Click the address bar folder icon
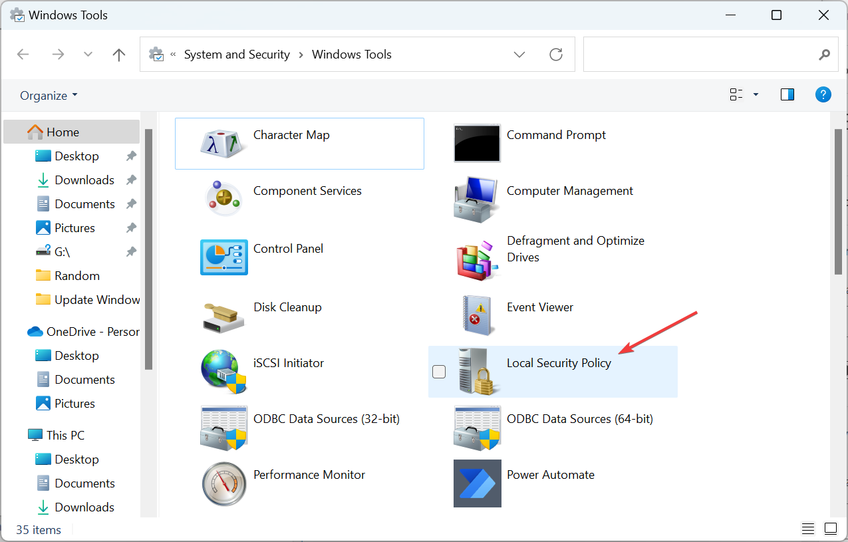This screenshot has height=542, width=848. point(156,55)
